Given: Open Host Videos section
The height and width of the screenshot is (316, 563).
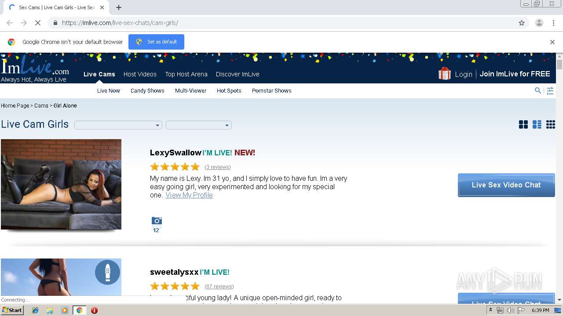Looking at the screenshot, I should coord(140,74).
